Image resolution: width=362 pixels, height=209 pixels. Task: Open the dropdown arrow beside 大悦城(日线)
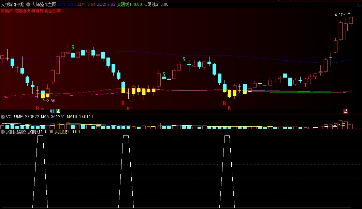pos(28,4)
